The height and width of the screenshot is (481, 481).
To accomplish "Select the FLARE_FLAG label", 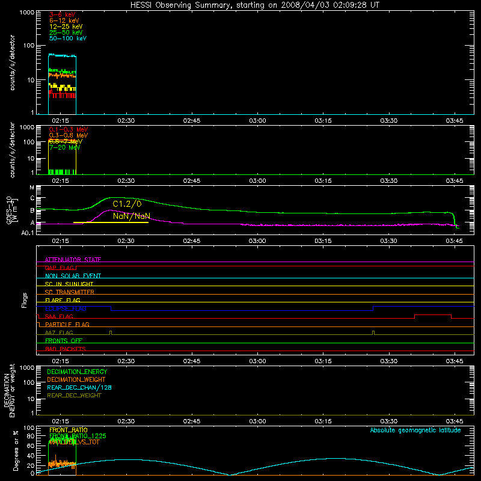I will tap(63, 300).
